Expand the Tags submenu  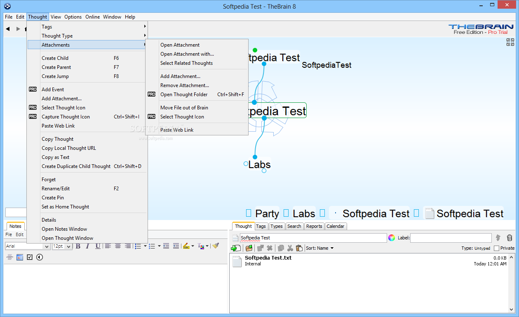pyautogui.click(x=87, y=27)
